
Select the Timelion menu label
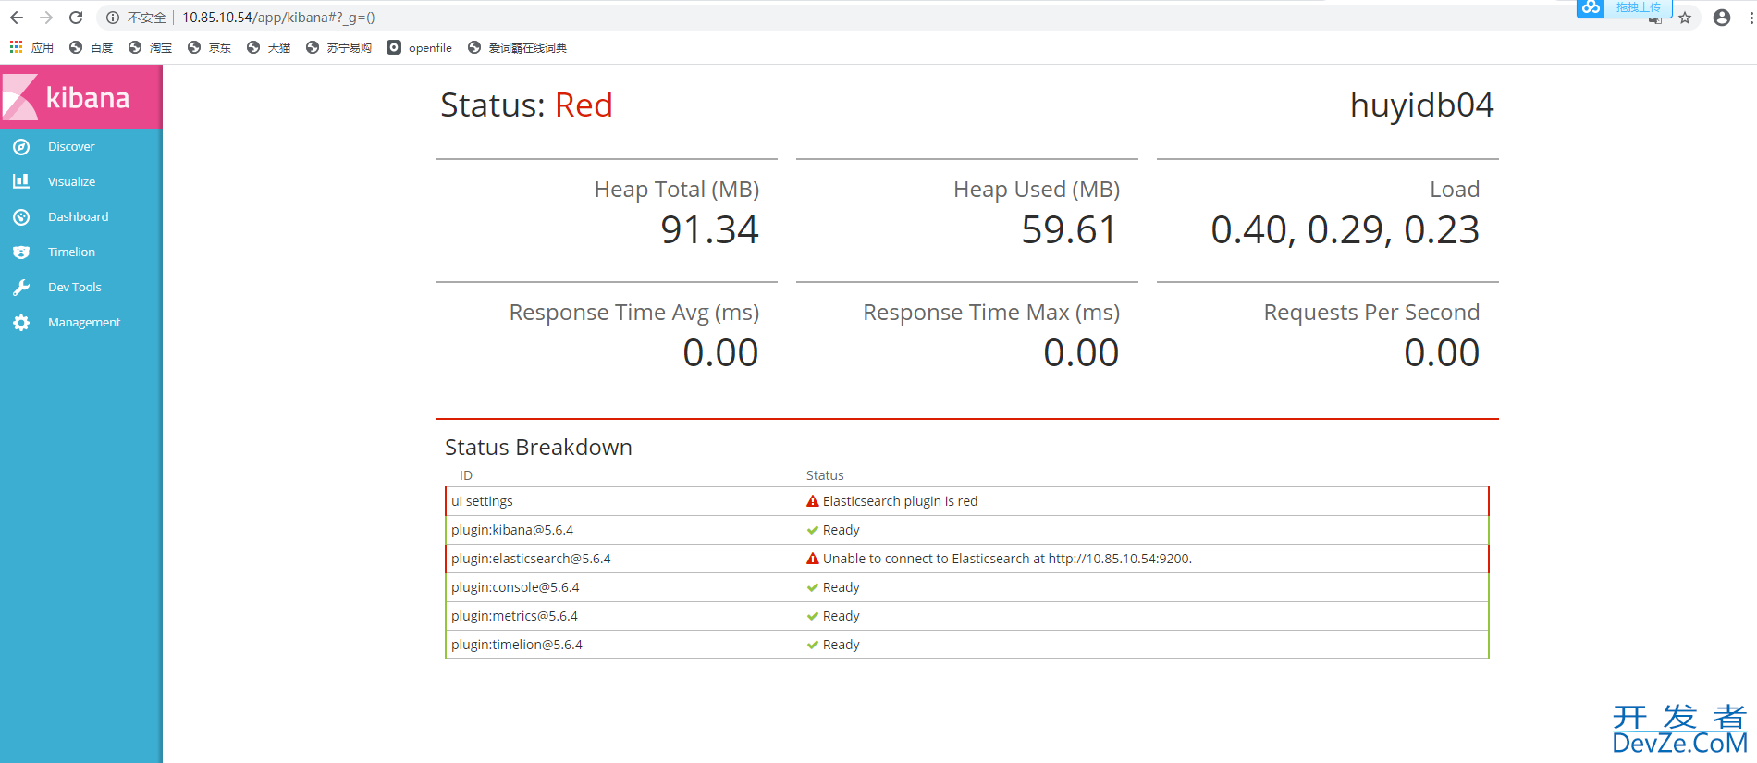click(71, 252)
